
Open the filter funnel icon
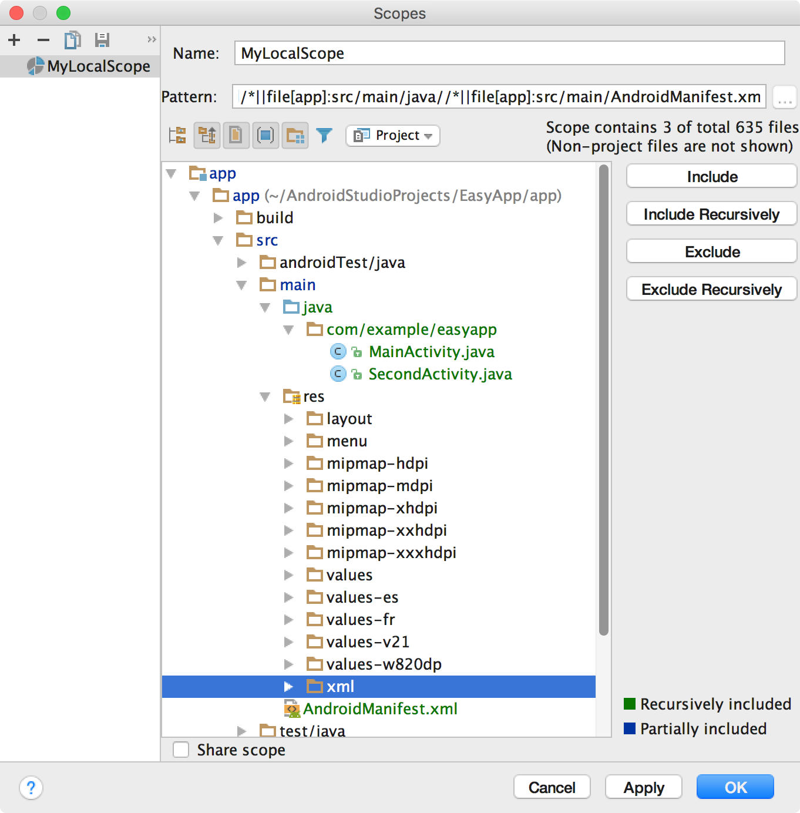(324, 135)
